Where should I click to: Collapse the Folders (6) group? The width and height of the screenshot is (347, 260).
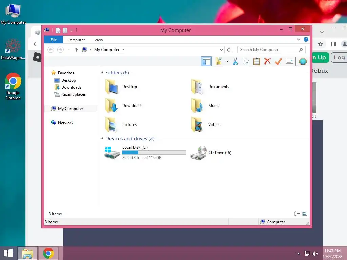click(102, 73)
